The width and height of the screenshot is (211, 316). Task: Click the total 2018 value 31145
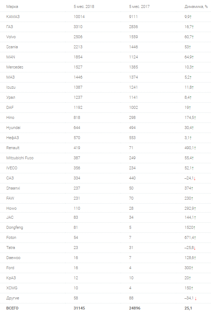click(x=79, y=308)
